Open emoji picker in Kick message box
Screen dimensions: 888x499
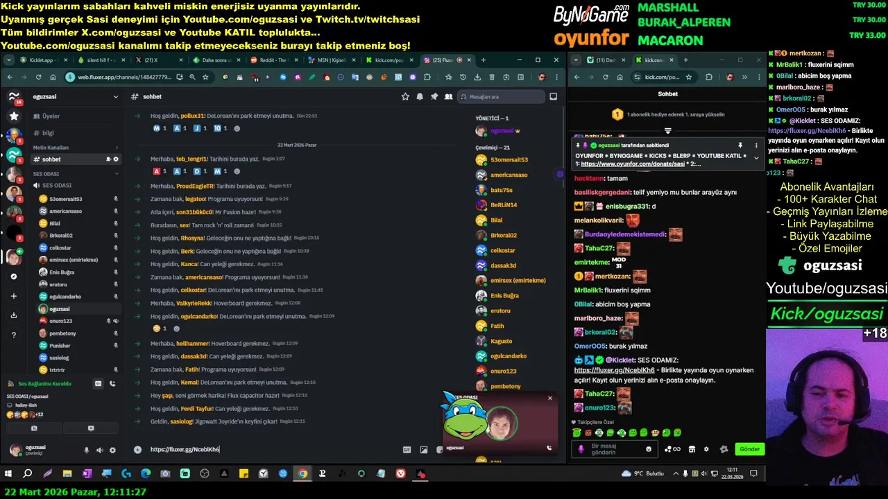649,449
